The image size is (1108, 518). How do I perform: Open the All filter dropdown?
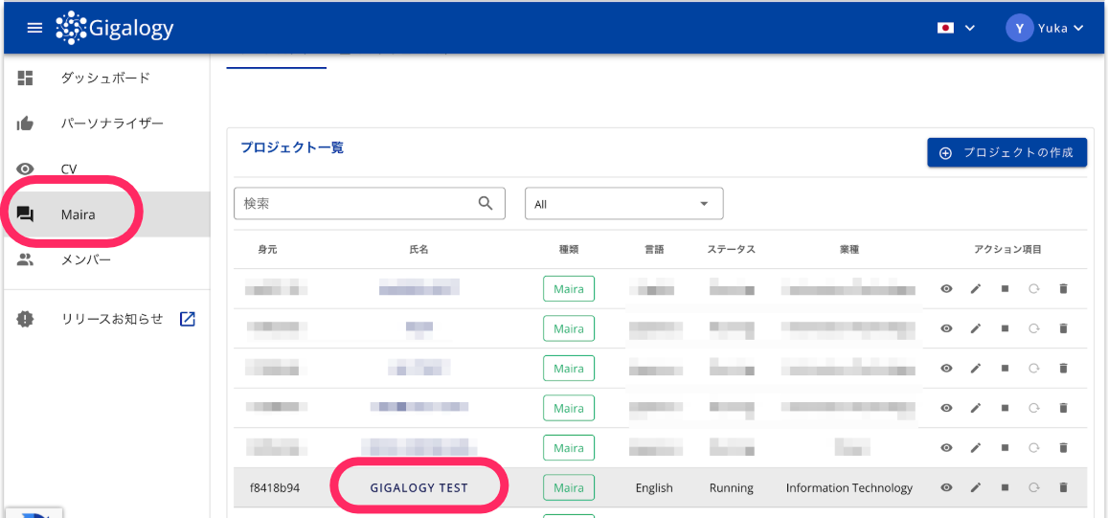(x=624, y=204)
